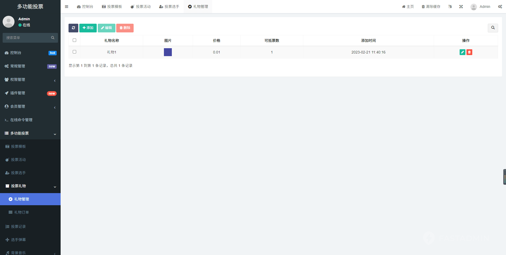Viewport: 506px width, 255px height.
Task: Click the language switch icon in top bar
Action: 450,7
